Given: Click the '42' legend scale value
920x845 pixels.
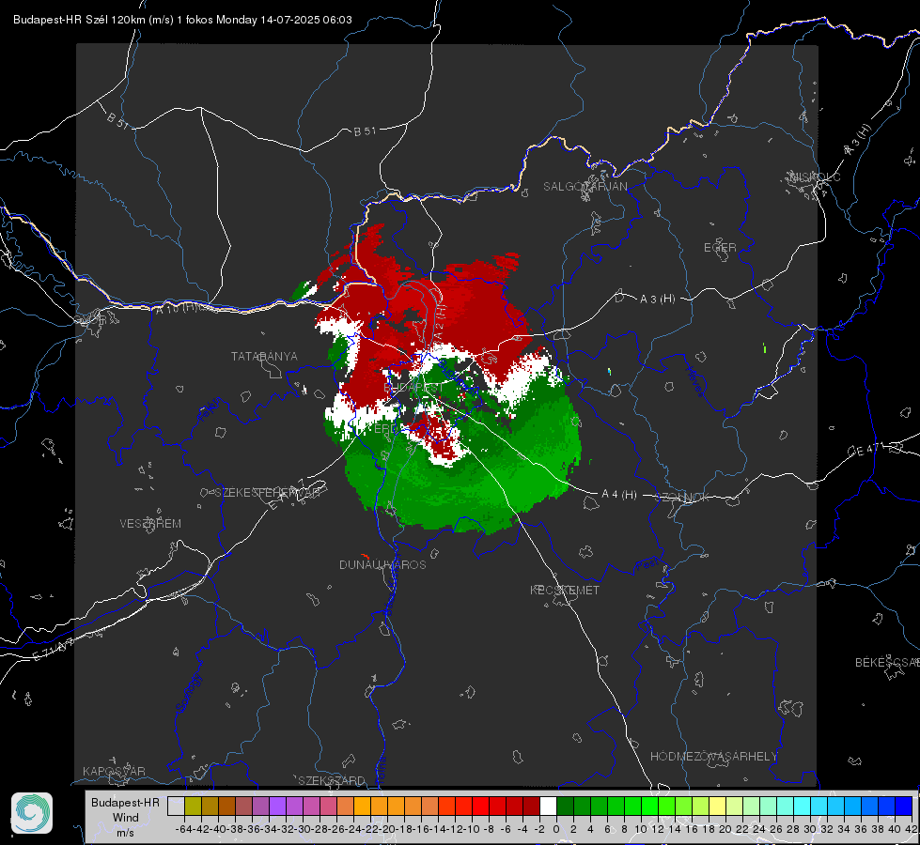Looking at the screenshot, I should tap(911, 829).
